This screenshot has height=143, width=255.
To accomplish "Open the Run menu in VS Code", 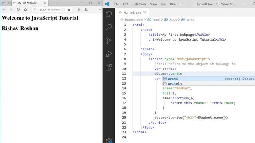I will (173, 4).
